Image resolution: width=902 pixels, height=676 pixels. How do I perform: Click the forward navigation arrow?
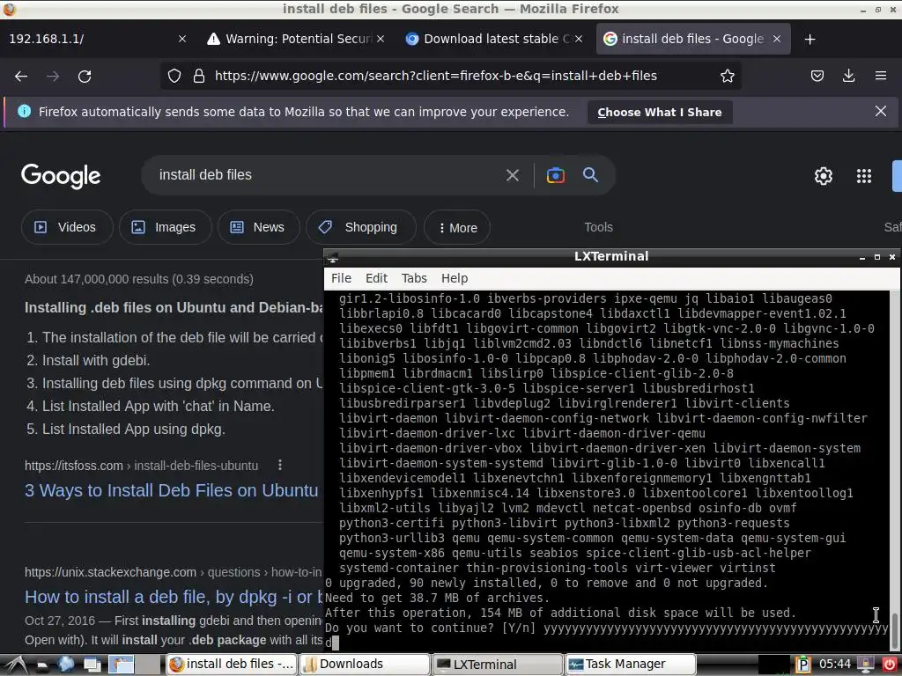coord(53,76)
